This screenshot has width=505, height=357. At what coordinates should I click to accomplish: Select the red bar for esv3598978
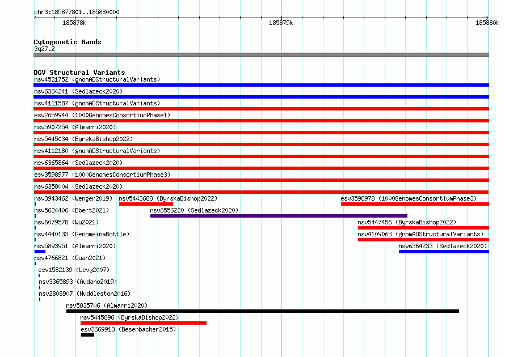(415, 204)
